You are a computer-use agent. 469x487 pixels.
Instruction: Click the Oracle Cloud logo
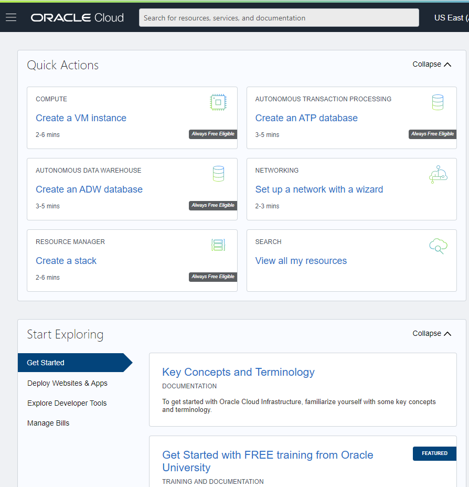pos(77,18)
